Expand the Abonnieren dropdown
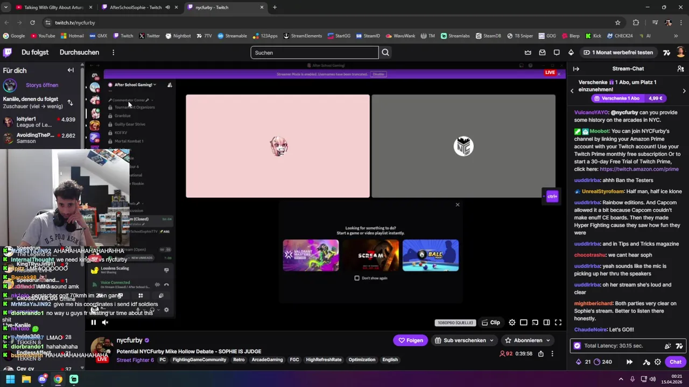This screenshot has width=689, height=387. click(x=548, y=340)
